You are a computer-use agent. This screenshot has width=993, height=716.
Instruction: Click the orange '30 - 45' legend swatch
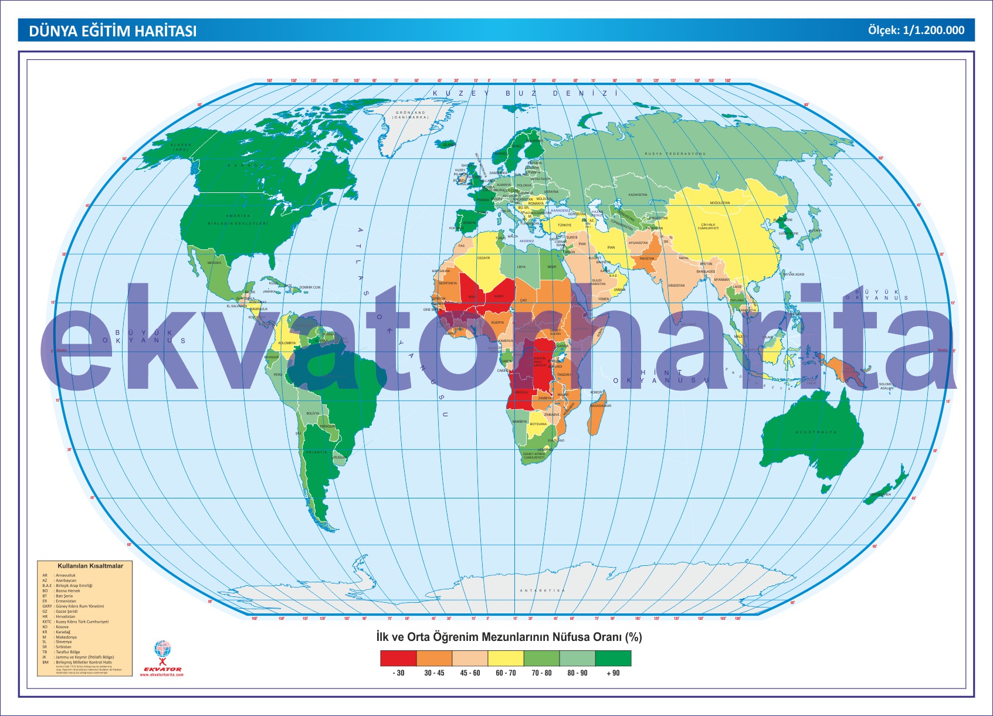tap(434, 659)
